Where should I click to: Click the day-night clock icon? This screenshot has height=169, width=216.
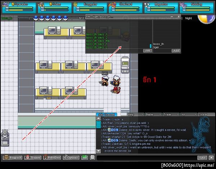206,19
